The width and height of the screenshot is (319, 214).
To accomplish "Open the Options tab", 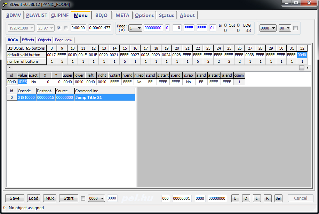I will pyautogui.click(x=144, y=15).
